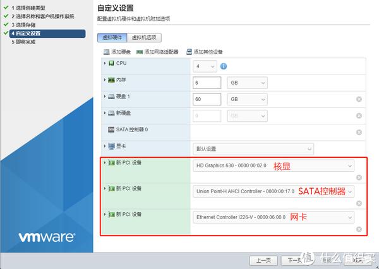This screenshot has width=379, height=269.
Task: Open the Union Point-H AHCI Controller dropdown
Action: coord(274,191)
